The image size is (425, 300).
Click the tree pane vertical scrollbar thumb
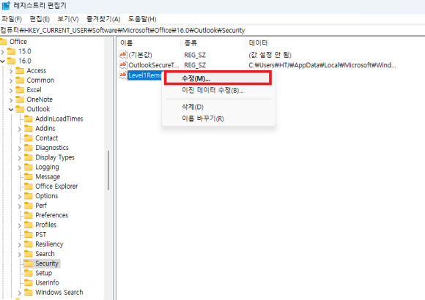pos(108,170)
